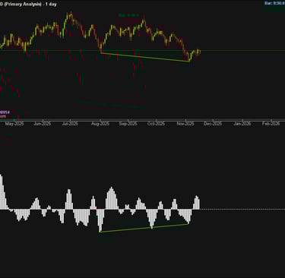This screenshot has height=278, width=285.
Task: Select the yellow trendline under the price lows
Action: [145, 57]
